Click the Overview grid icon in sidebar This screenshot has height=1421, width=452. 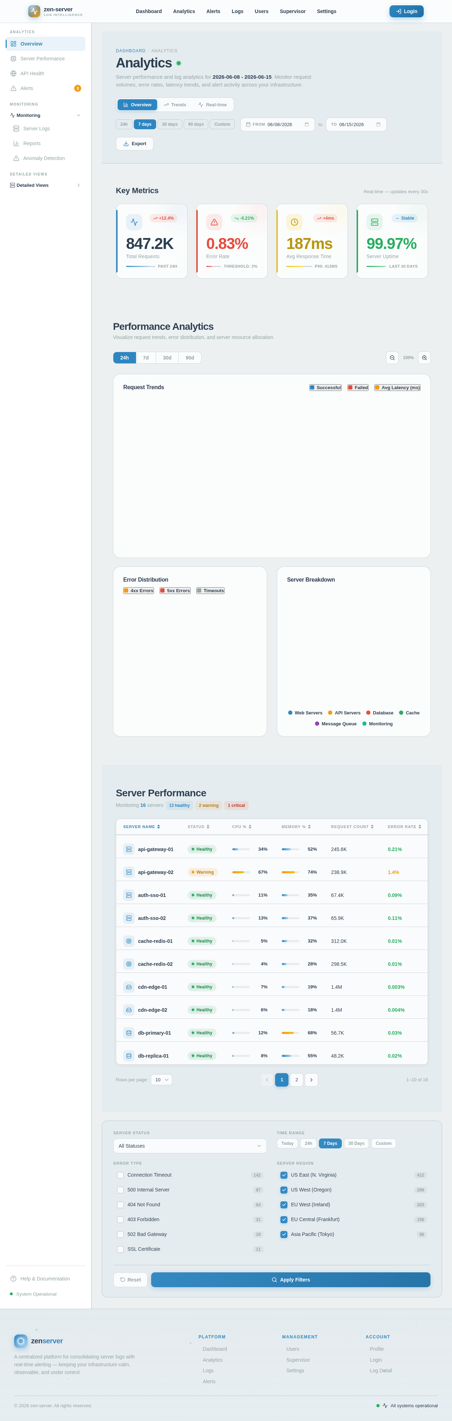pyautogui.click(x=13, y=43)
